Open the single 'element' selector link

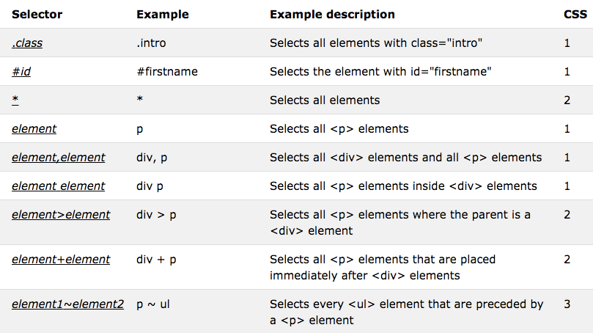[x=34, y=129]
